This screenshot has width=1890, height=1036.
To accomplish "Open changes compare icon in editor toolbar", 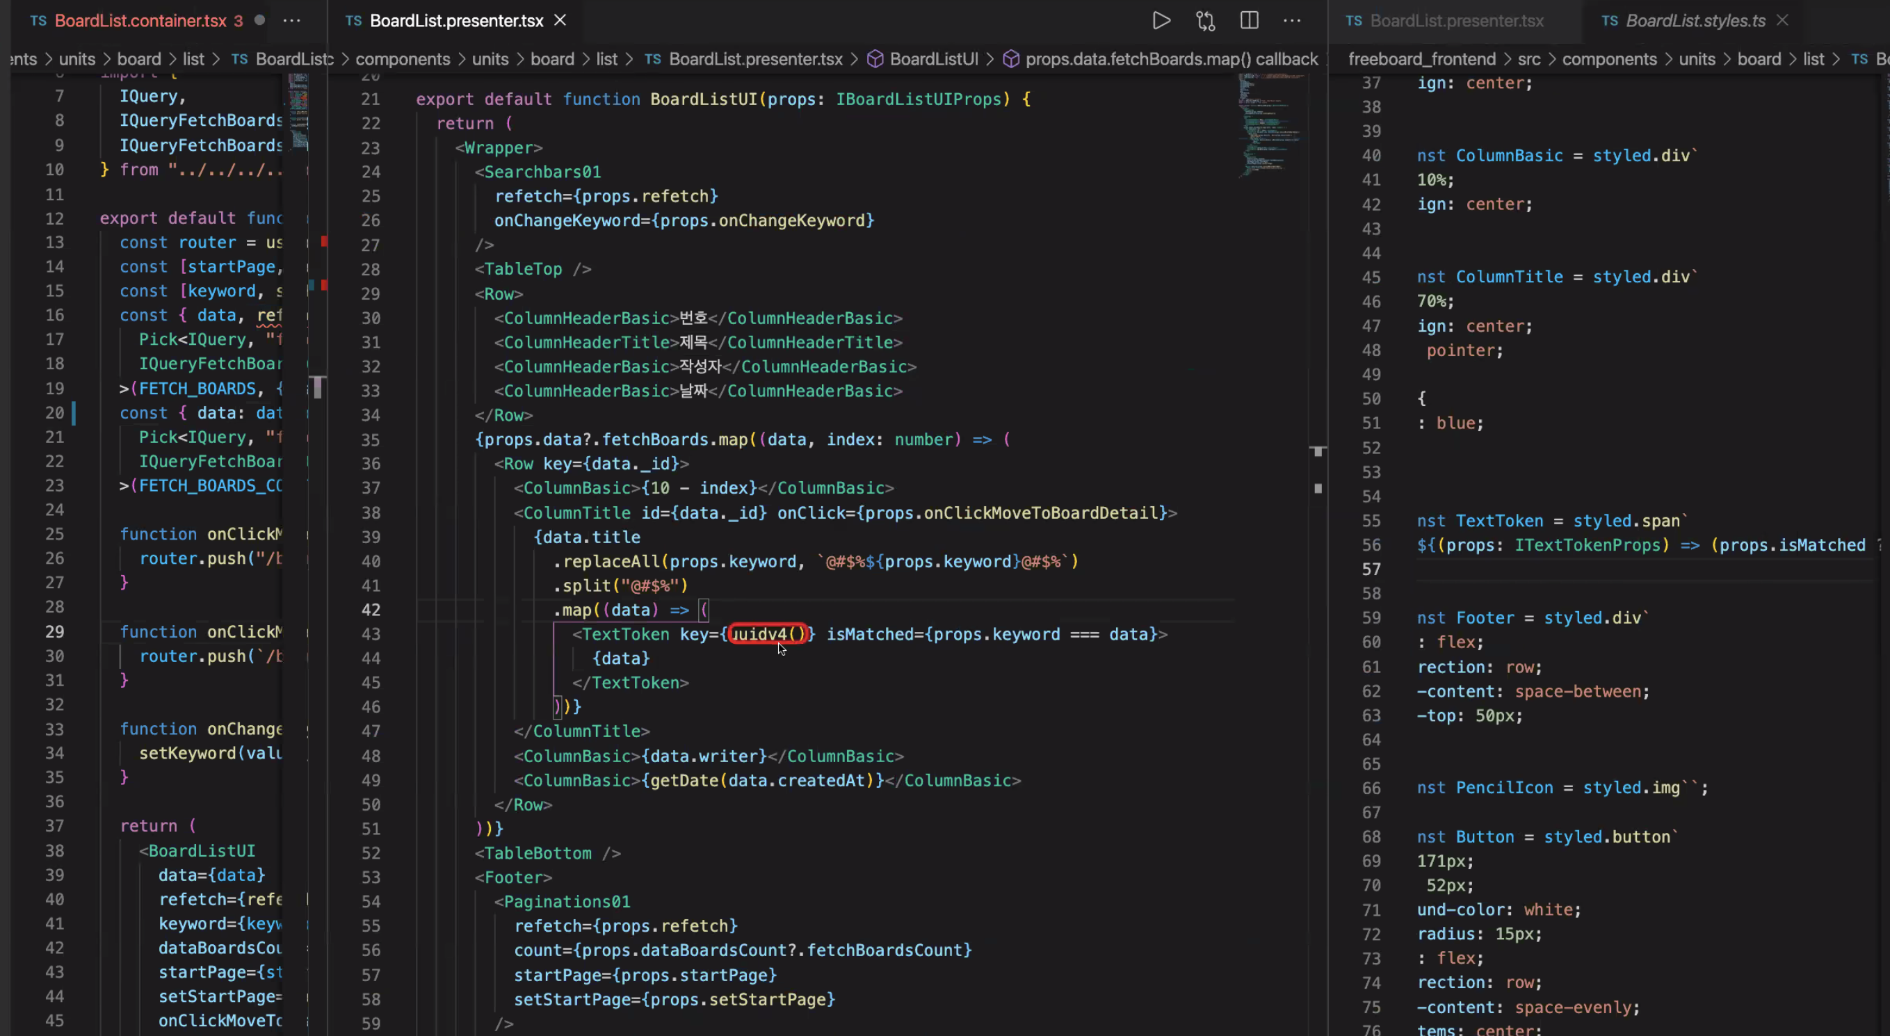I will [1206, 21].
